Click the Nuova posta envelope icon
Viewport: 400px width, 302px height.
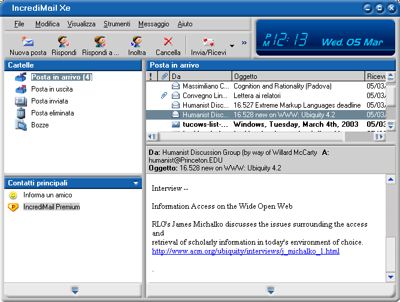click(28, 41)
